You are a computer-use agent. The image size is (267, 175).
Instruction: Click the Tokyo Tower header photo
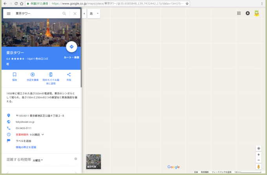click(41, 32)
